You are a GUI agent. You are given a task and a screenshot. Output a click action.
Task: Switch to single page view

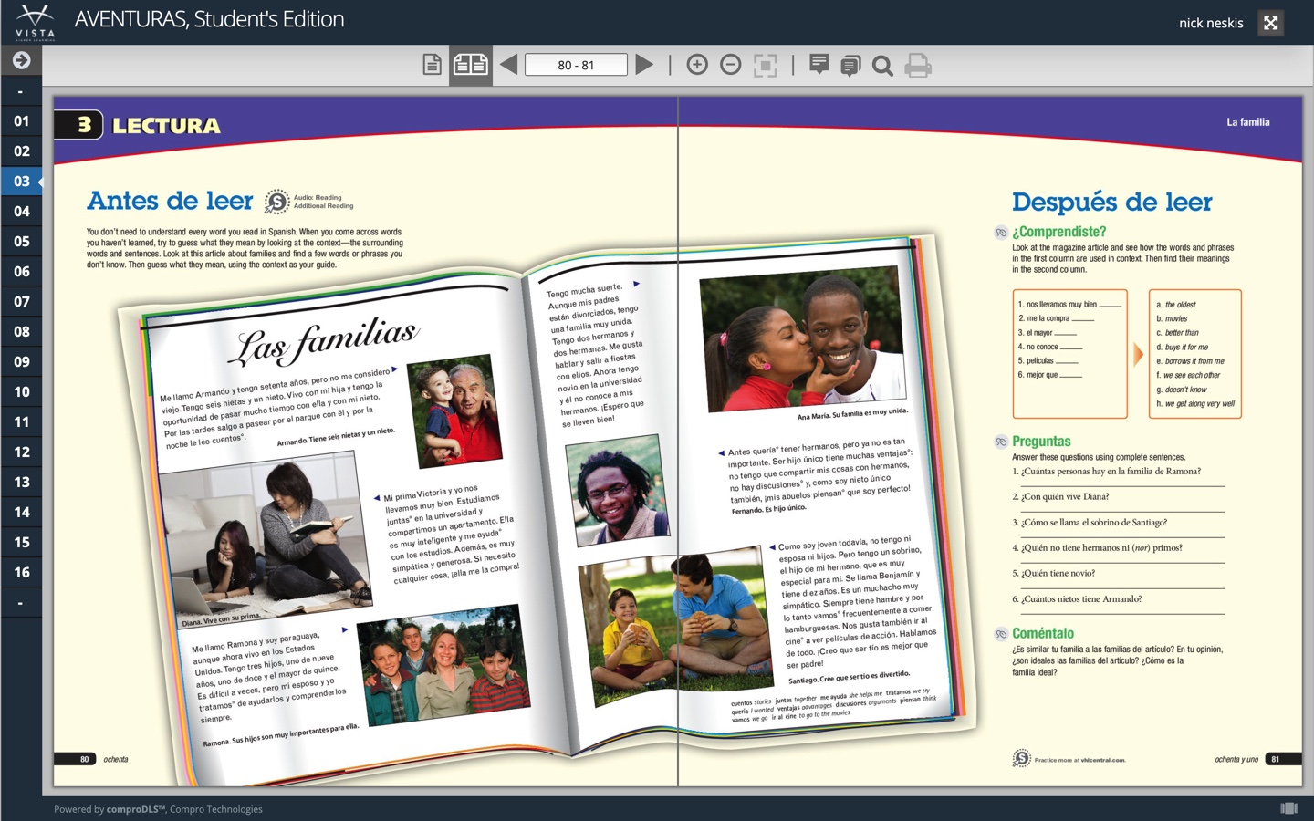click(x=433, y=65)
